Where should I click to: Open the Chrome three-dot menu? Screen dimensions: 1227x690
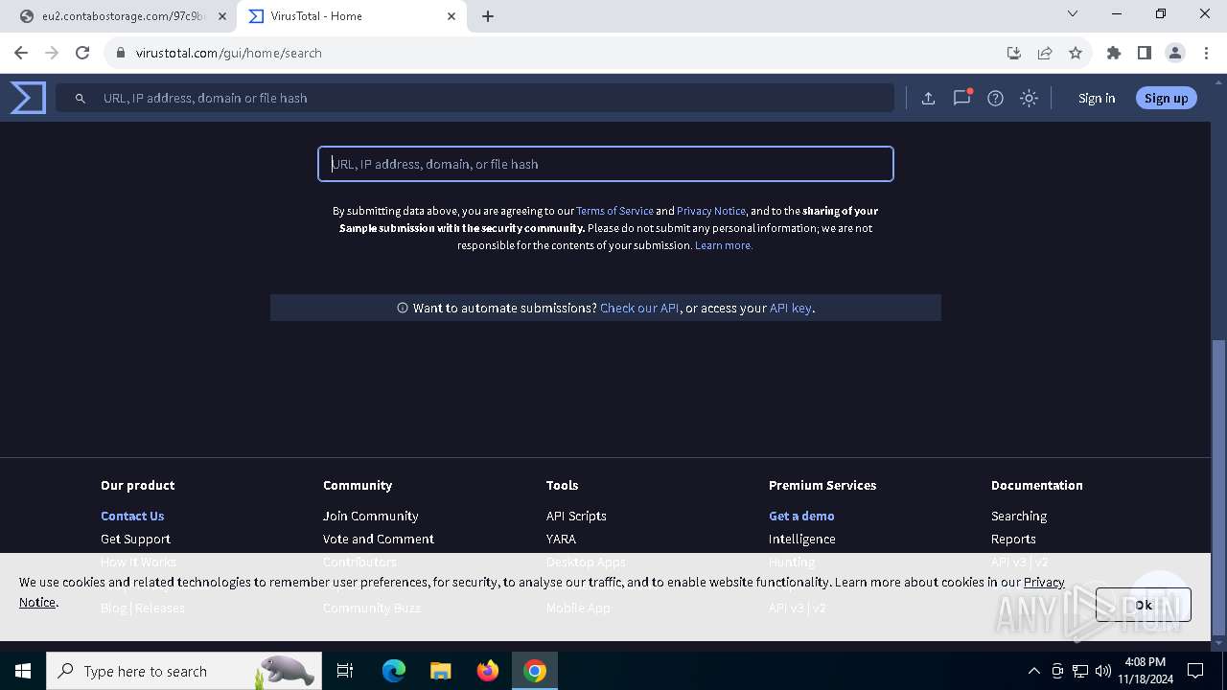pos(1205,53)
